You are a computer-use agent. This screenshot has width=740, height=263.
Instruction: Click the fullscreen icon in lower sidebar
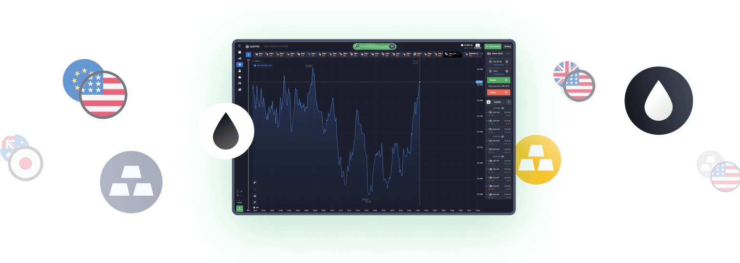[238, 191]
